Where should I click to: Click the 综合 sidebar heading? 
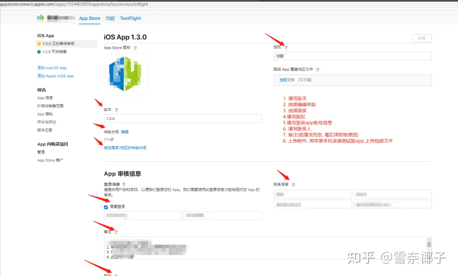click(42, 90)
